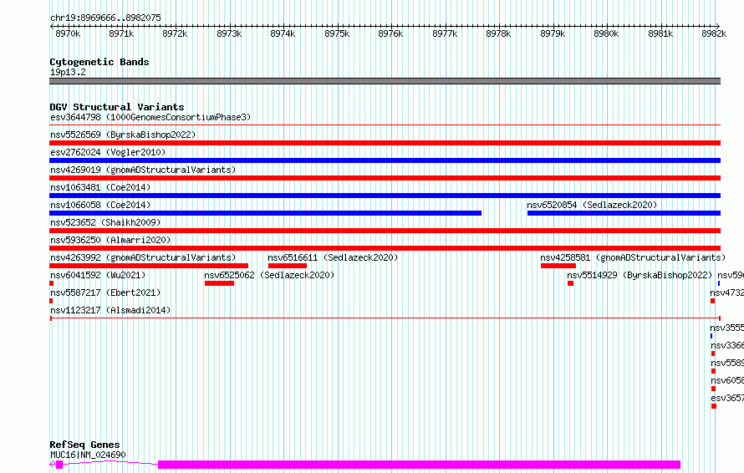Click the RefSeq Genes track title
744x473 pixels.
tap(84, 445)
